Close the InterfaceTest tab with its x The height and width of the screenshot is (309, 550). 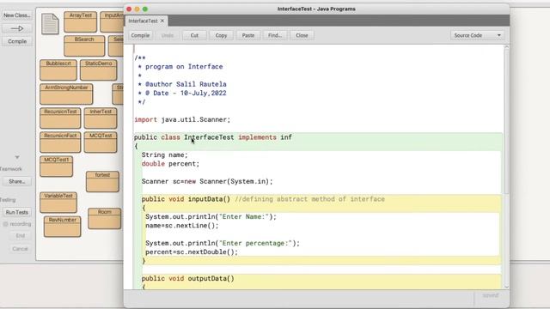[x=162, y=21]
